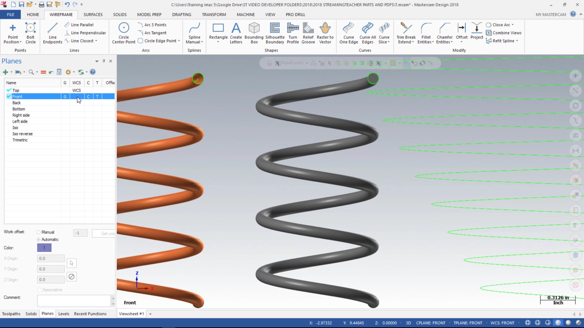Viewport: 584px width, 328px height.
Task: Choose the Chamfer Entities tool
Action: click(444, 33)
